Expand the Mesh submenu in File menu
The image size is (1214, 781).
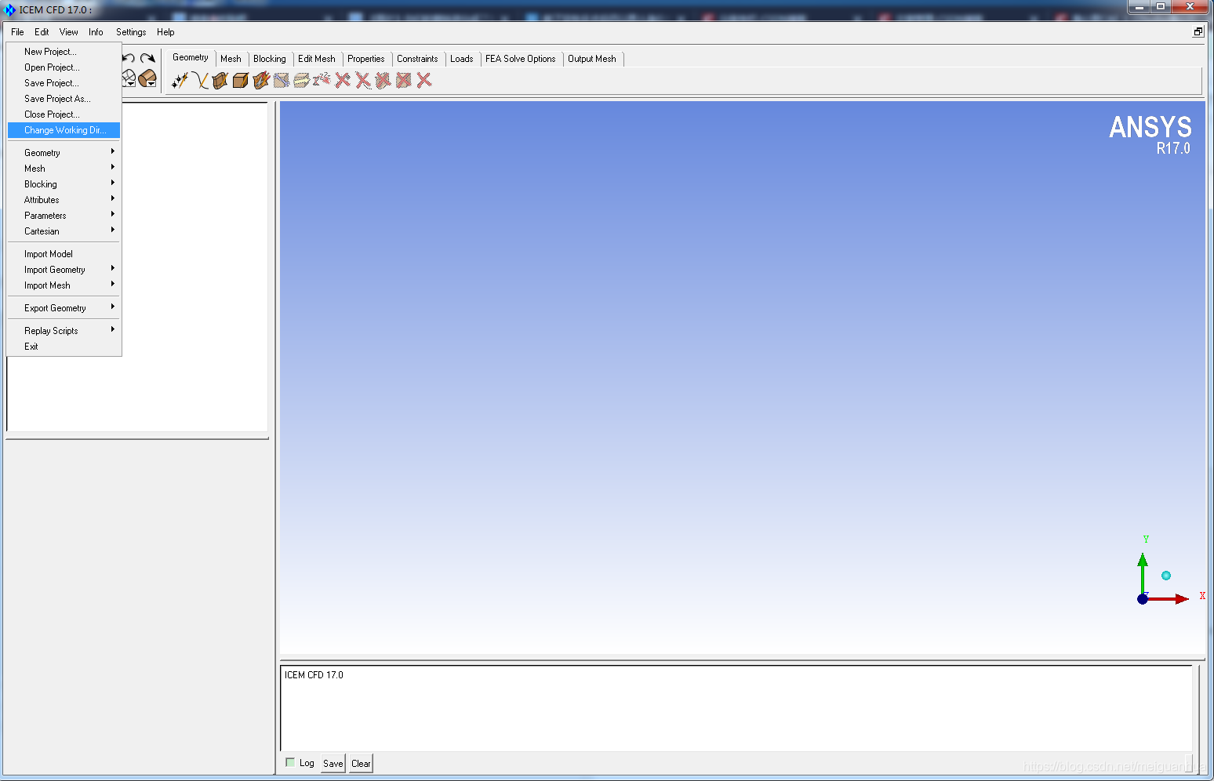coord(64,169)
